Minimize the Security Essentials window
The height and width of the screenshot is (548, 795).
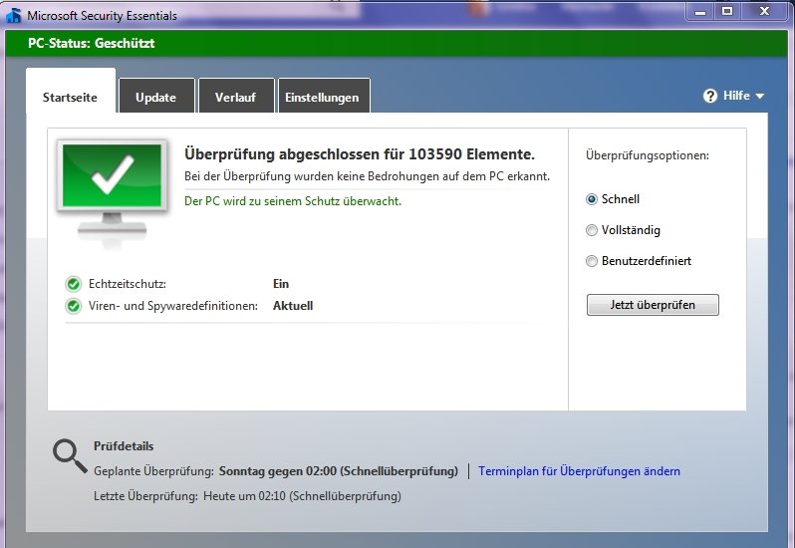coord(700,12)
